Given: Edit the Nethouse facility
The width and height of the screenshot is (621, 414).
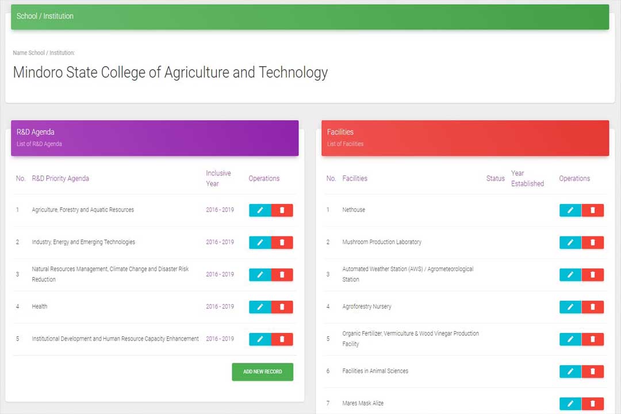Looking at the screenshot, I should (570, 210).
